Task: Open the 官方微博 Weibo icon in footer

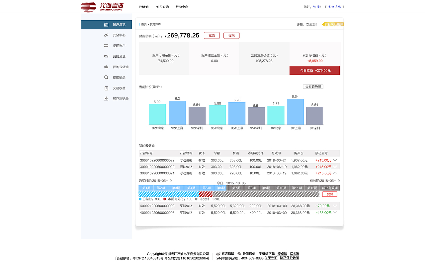Action: pos(218,253)
